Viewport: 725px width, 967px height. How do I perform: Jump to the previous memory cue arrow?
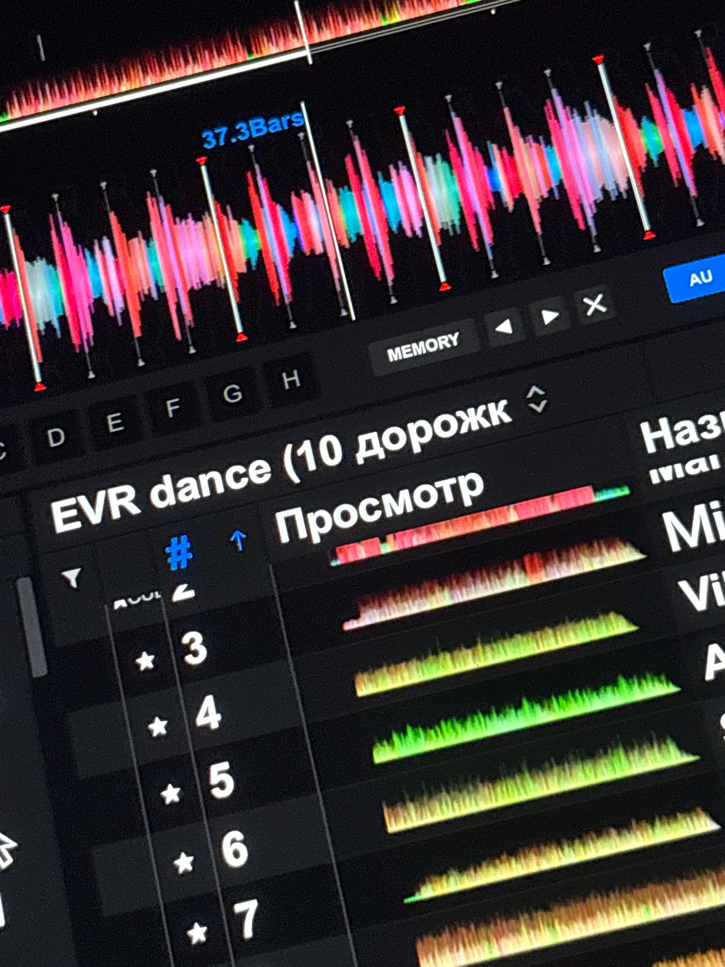505,327
